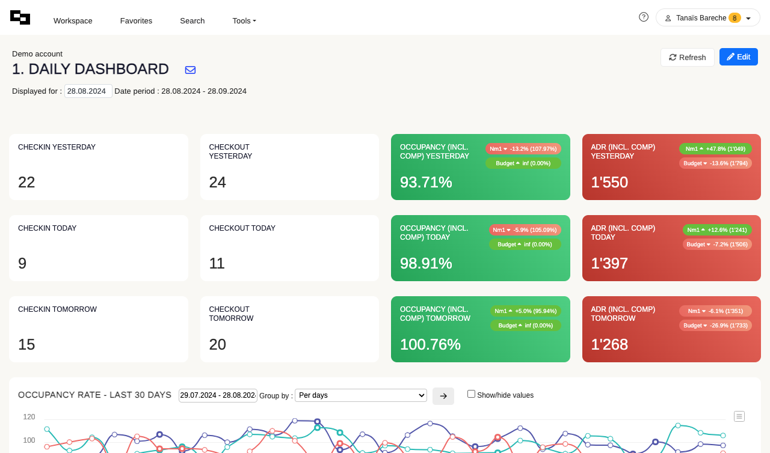This screenshot has height=453, width=770.
Task: Open the Search page
Action: click(x=192, y=20)
